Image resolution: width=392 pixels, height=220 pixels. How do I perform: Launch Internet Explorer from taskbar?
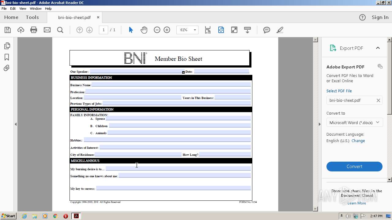[24, 216]
